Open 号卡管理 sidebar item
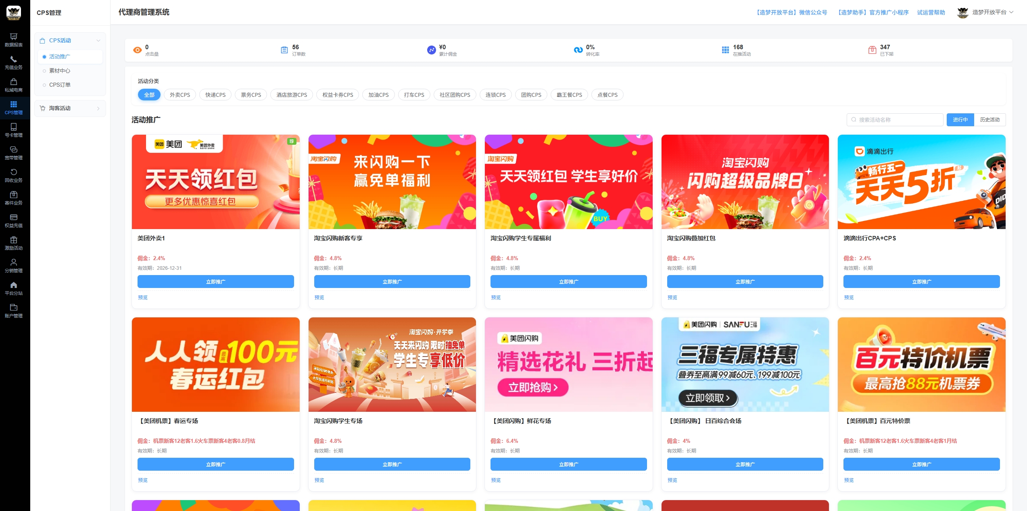Image resolution: width=1027 pixels, height=511 pixels. [x=14, y=130]
